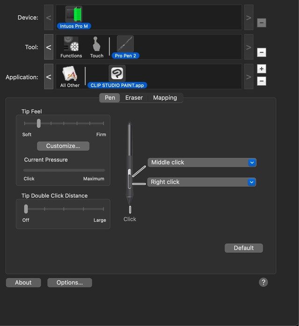Click the pen illustration's side switch

[129, 179]
